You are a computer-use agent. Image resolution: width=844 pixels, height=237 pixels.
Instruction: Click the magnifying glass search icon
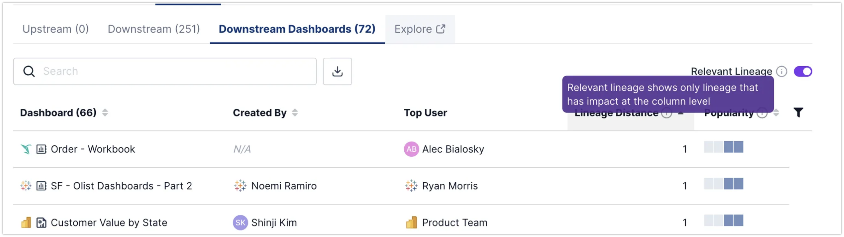pos(29,71)
